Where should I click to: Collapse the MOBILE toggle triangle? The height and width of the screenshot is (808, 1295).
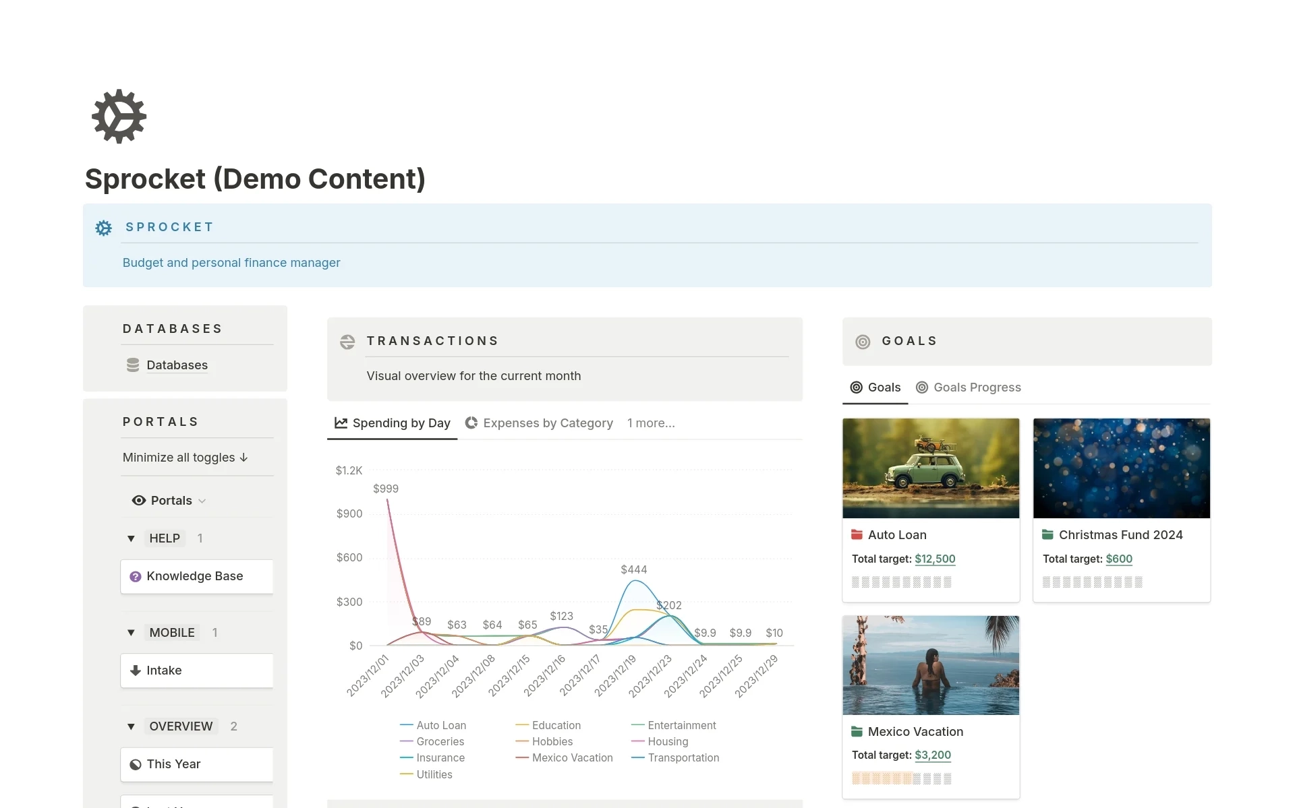pyautogui.click(x=131, y=633)
